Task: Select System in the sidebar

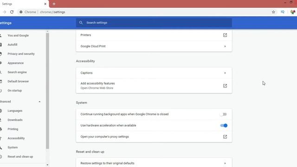Action: 13,148
